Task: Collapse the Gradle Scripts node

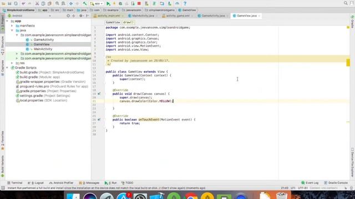Action: (x=7, y=67)
